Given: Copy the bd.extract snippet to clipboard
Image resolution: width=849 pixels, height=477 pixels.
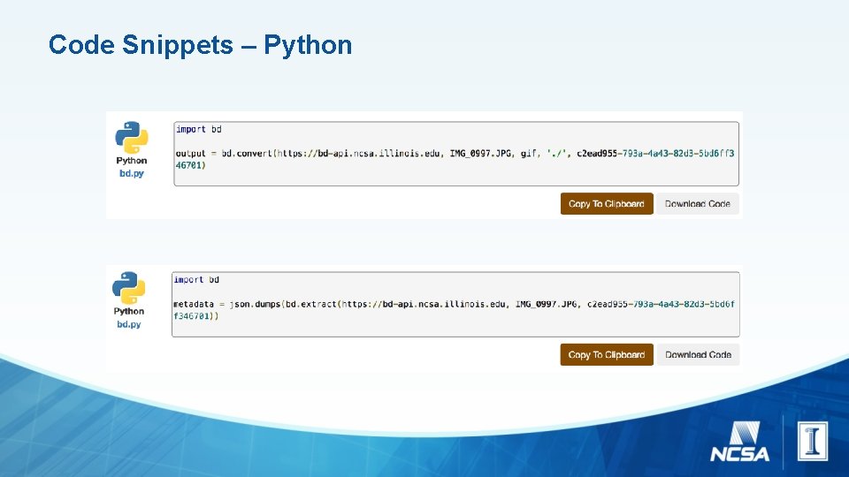Looking at the screenshot, I should pyautogui.click(x=607, y=354).
